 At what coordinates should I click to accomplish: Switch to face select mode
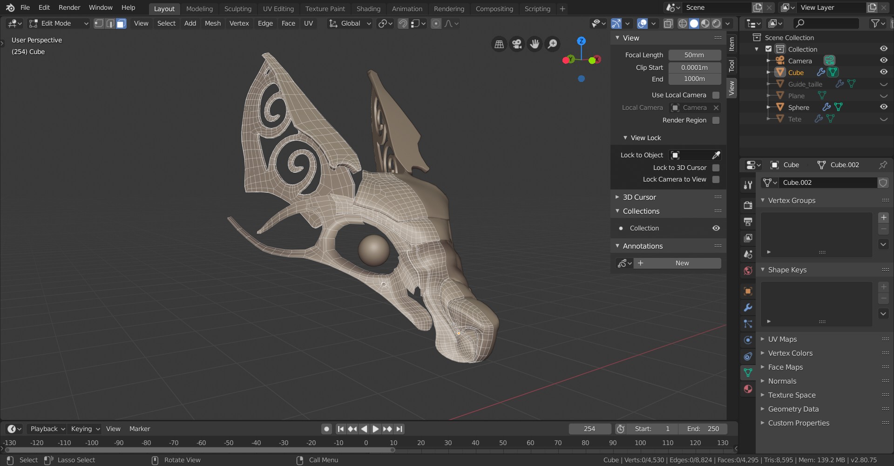click(x=121, y=24)
